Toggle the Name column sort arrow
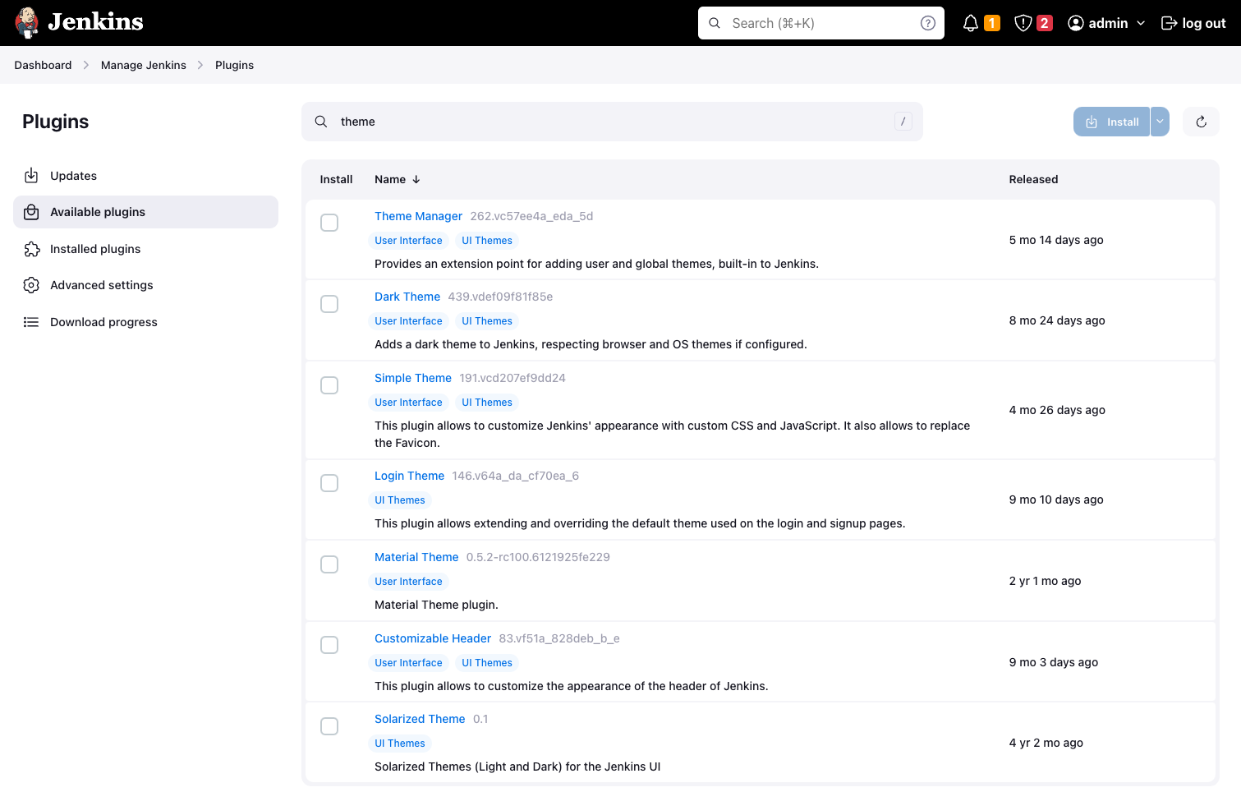The width and height of the screenshot is (1241, 792). (x=416, y=179)
